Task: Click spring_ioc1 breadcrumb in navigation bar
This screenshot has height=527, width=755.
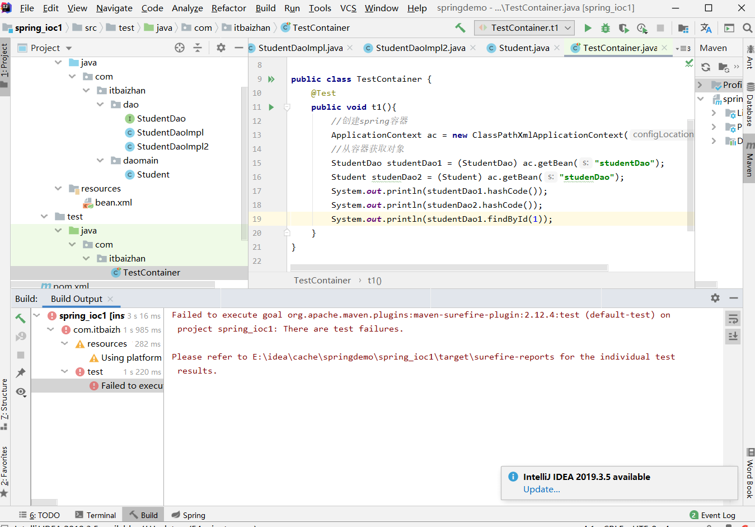Action: click(32, 27)
